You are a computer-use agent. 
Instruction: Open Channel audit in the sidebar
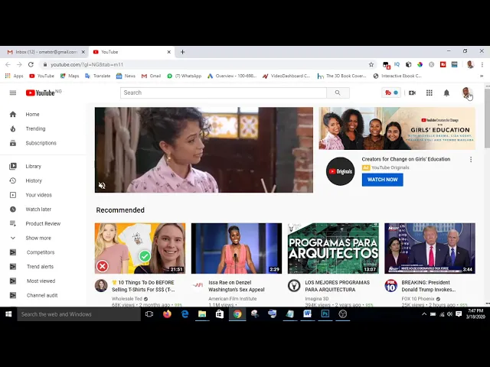(43, 296)
